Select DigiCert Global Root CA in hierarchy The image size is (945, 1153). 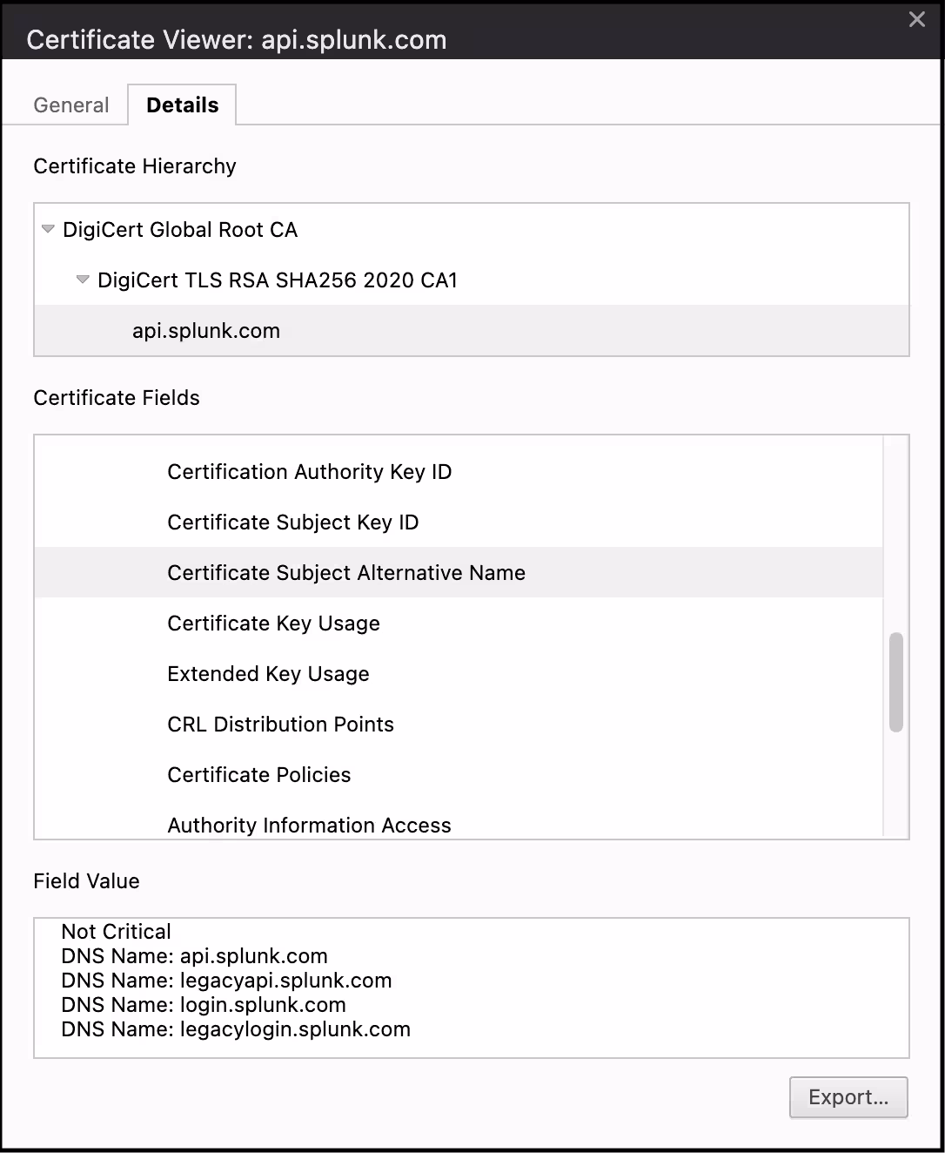180,230
